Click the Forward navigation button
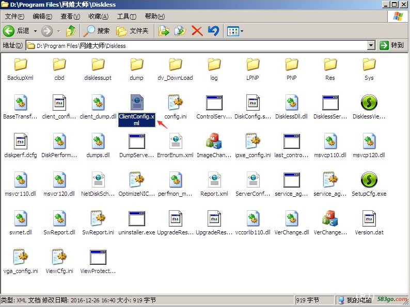The height and width of the screenshot is (307, 410). coord(47,31)
